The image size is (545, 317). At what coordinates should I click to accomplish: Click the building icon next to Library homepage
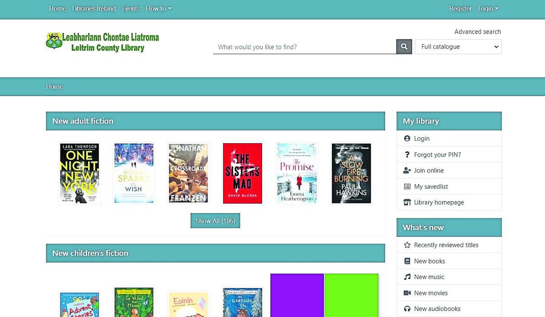pos(407,202)
